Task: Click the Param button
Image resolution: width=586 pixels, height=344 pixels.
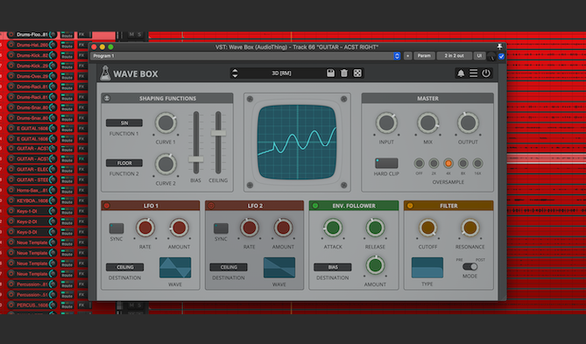Action: coord(424,56)
